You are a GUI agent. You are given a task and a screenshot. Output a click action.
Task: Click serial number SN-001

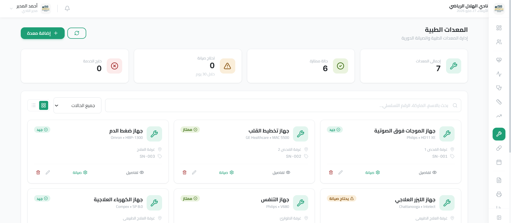[440, 156]
